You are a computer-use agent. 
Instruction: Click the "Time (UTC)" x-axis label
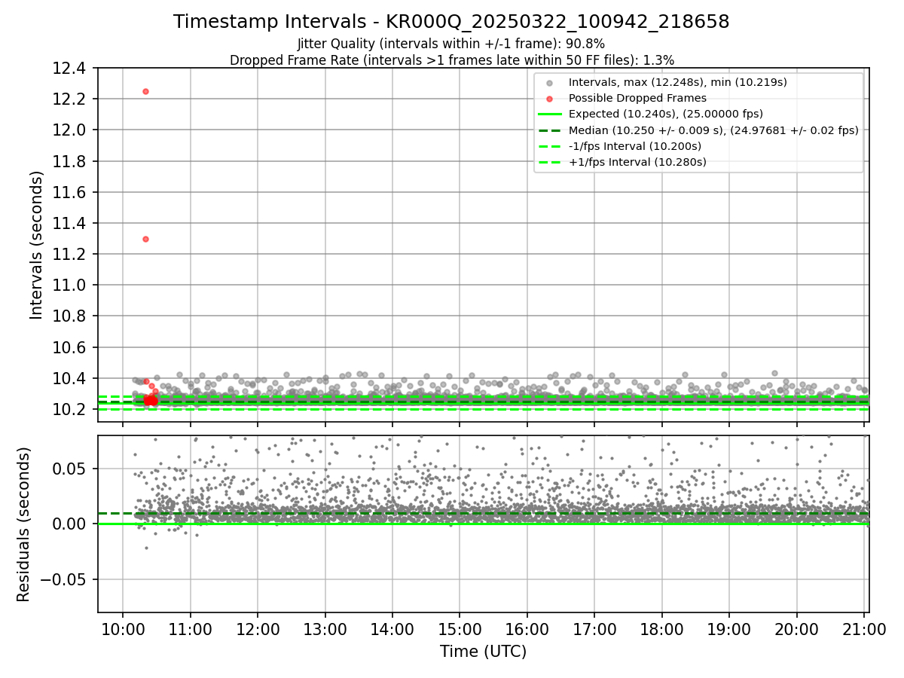[483, 652]
